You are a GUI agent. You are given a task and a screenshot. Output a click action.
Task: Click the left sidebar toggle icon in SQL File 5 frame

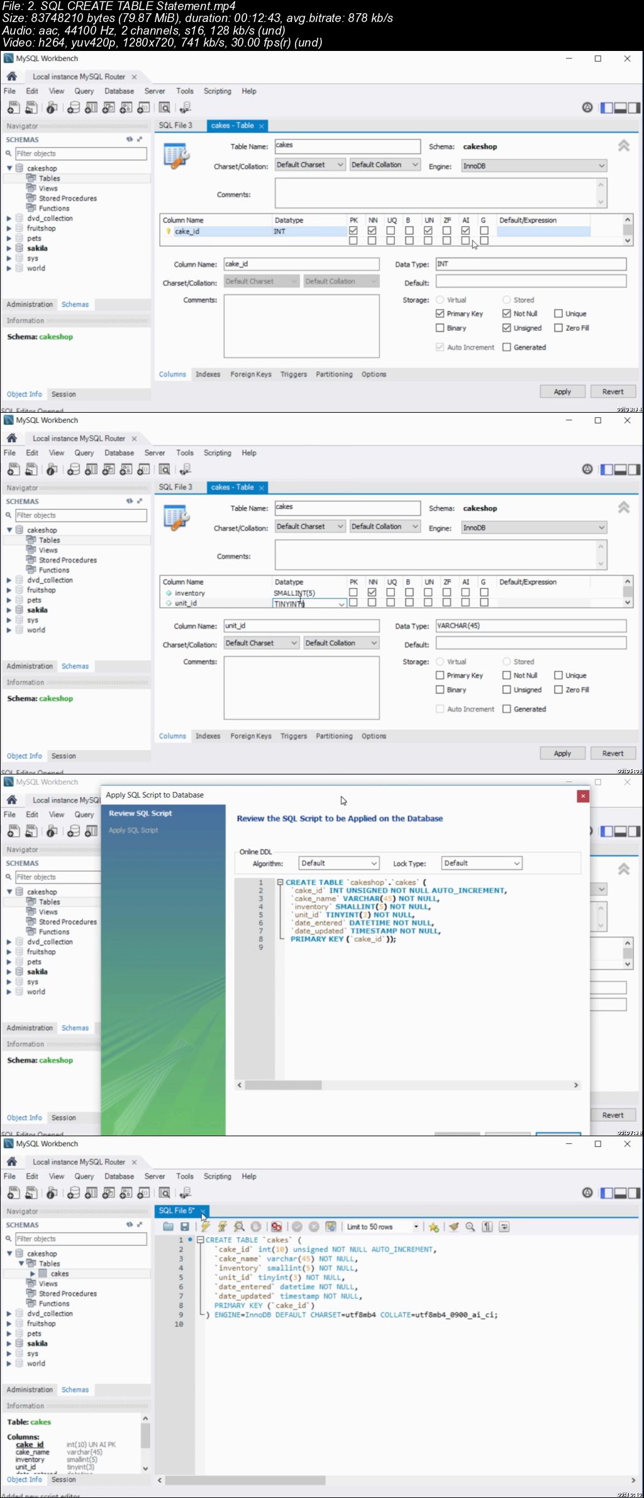click(x=606, y=1193)
